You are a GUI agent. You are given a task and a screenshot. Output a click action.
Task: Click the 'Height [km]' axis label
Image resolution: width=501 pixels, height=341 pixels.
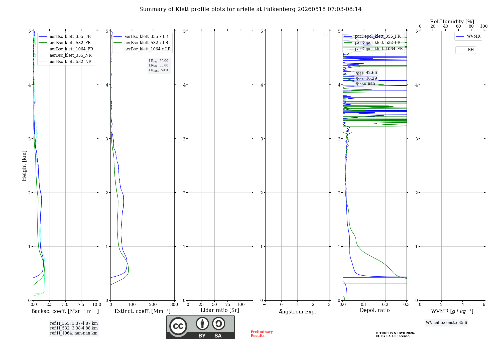click(24, 166)
